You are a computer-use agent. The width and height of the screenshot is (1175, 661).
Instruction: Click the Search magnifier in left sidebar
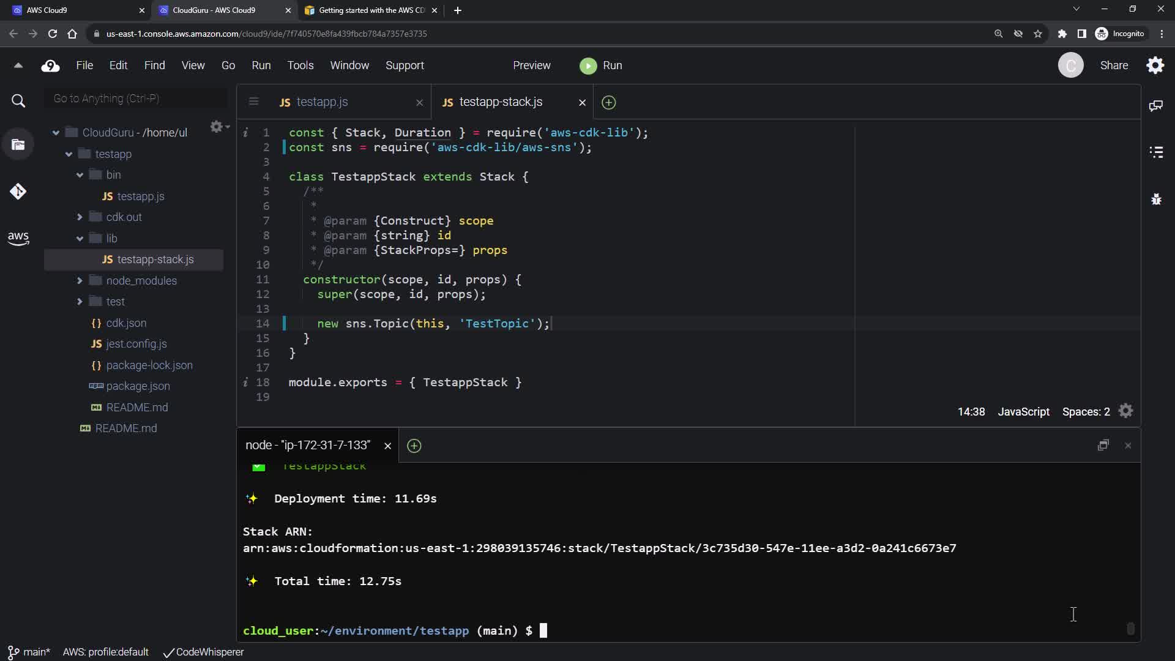click(x=18, y=101)
